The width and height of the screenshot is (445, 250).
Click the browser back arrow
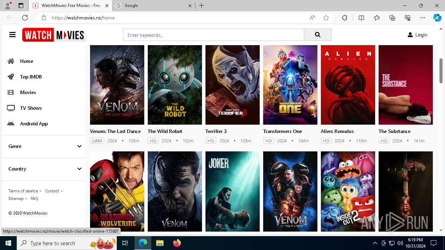tap(10, 18)
